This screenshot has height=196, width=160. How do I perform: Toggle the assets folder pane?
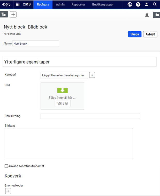click(x=156, y=15)
